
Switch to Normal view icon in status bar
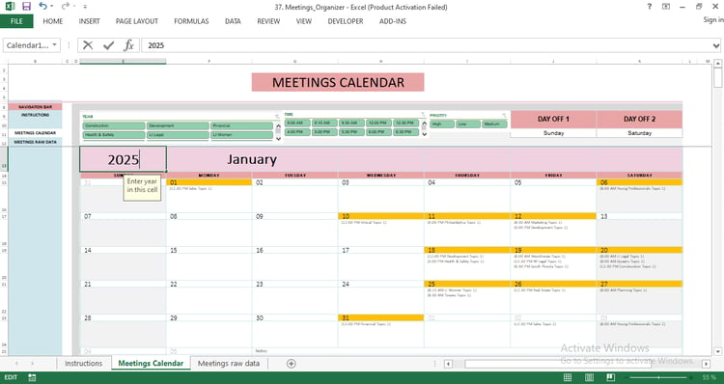click(568, 377)
